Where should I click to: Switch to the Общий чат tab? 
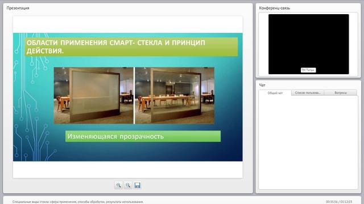click(275, 93)
